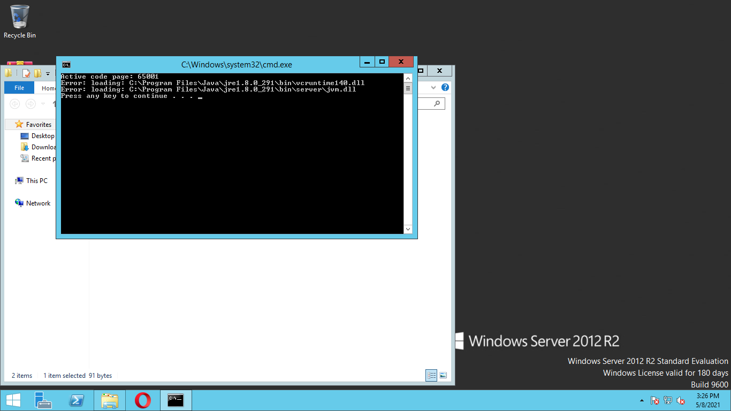The height and width of the screenshot is (411, 731).
Task: Switch to the Home tab in File Explorer
Action: (49, 88)
